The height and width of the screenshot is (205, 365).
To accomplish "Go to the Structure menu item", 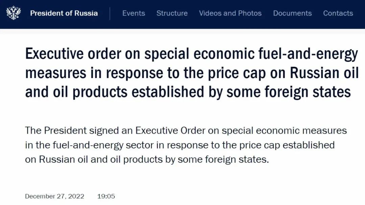I will point(172,13).
